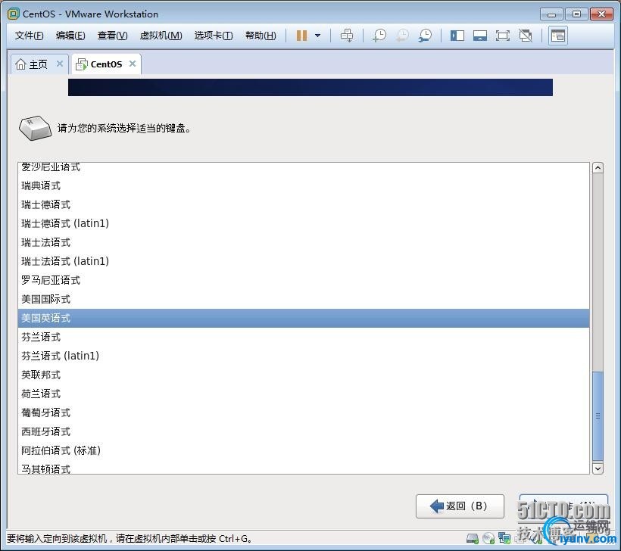Select 瑞士德语式 keyboard layout
The width and height of the screenshot is (621, 551).
pos(304,204)
